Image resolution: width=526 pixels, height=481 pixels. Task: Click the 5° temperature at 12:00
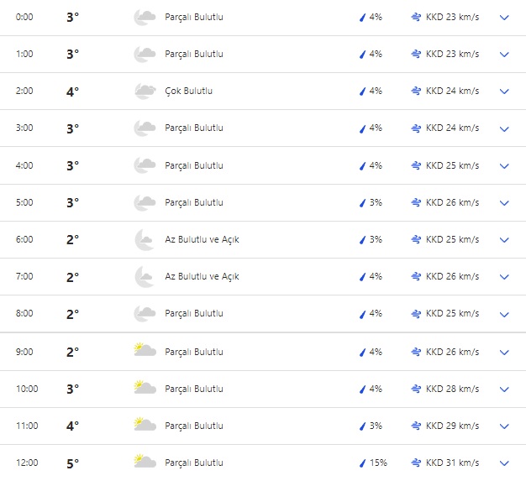coord(72,463)
